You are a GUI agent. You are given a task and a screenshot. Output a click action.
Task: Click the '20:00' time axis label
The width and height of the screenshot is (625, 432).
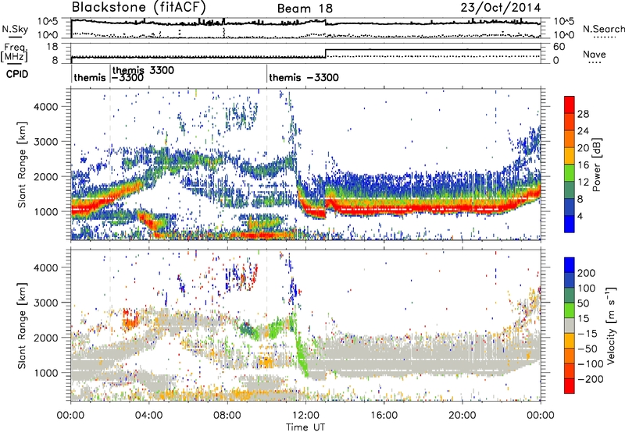(x=462, y=416)
